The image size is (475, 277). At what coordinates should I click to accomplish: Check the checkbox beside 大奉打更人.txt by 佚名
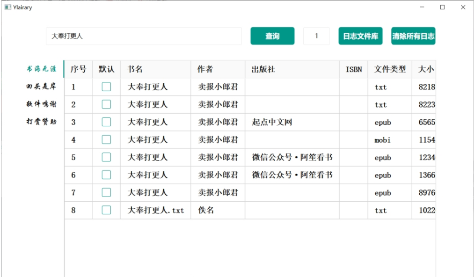point(107,211)
